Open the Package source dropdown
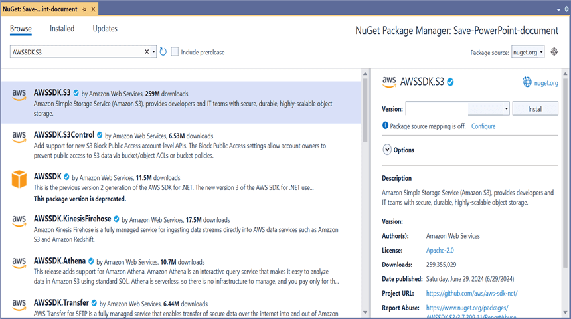571x319 pixels. pos(528,52)
